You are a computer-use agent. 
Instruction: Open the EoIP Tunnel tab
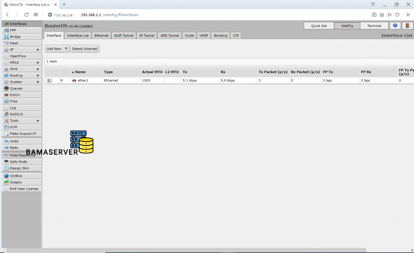(x=124, y=35)
